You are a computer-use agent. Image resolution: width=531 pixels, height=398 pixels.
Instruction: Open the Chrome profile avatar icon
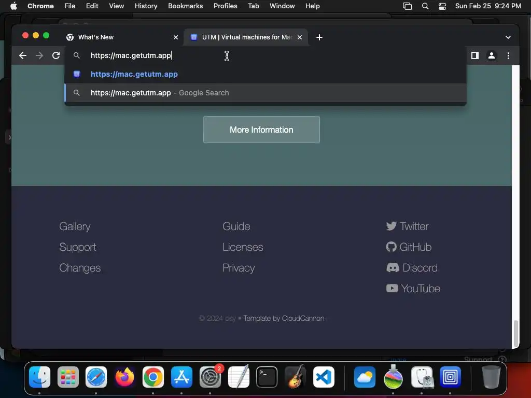492,55
